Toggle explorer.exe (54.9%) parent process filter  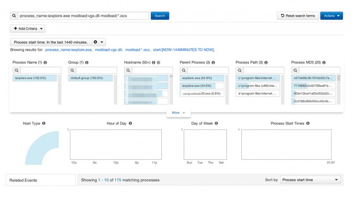click(x=202, y=78)
